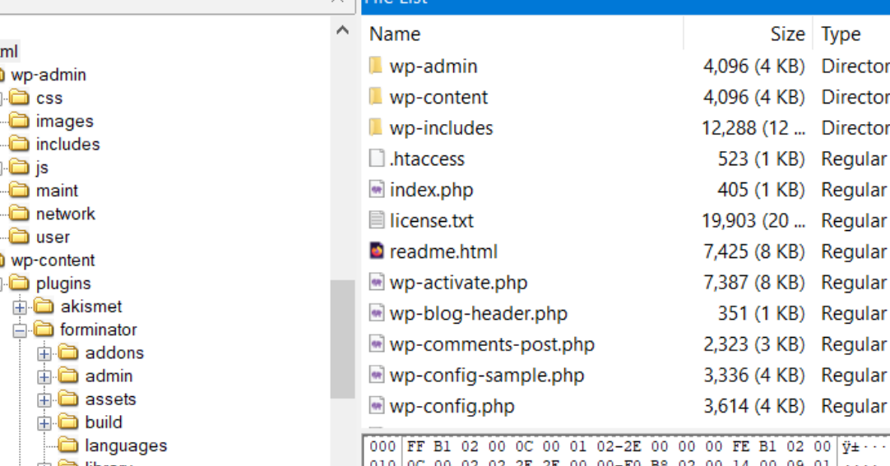
Task: Click the index.php file icon
Action: point(377,189)
